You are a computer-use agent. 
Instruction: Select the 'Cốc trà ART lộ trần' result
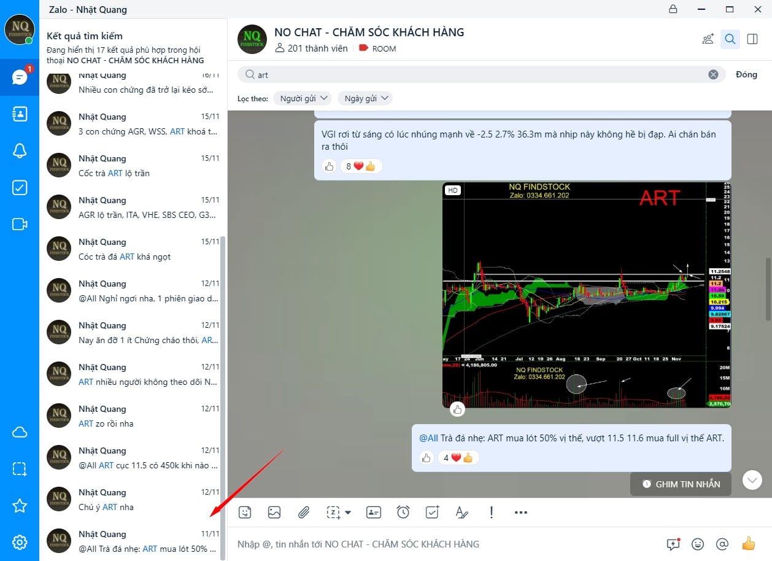coord(133,166)
